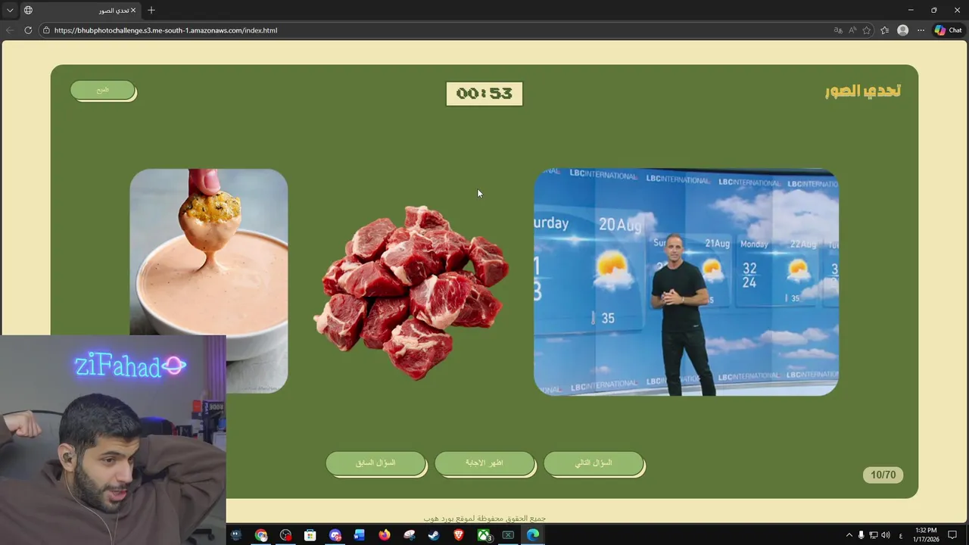Open Steam from taskbar
969x545 pixels.
434,535
